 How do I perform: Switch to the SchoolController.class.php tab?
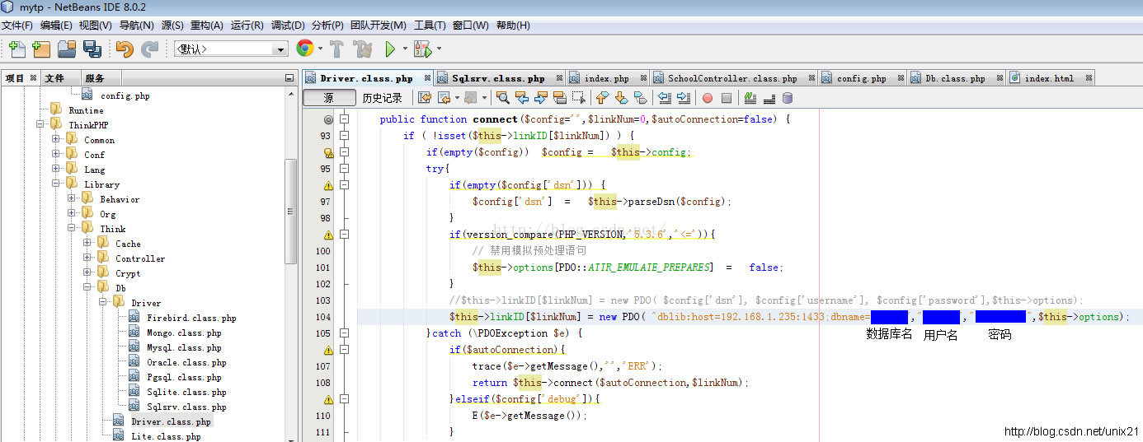tap(732, 78)
